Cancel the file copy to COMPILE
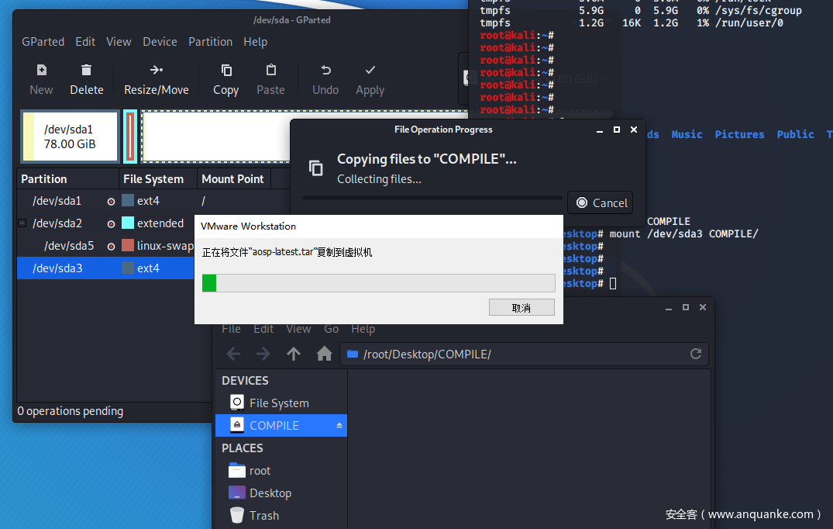Image resolution: width=833 pixels, height=529 pixels. (600, 202)
